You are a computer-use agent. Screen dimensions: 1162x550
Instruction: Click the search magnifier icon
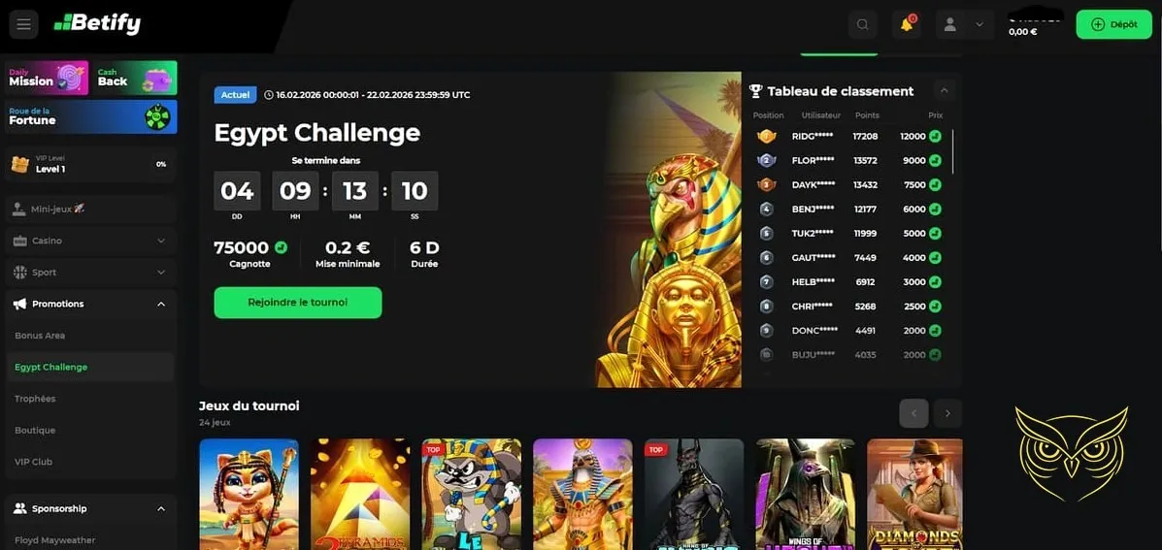[x=863, y=24]
